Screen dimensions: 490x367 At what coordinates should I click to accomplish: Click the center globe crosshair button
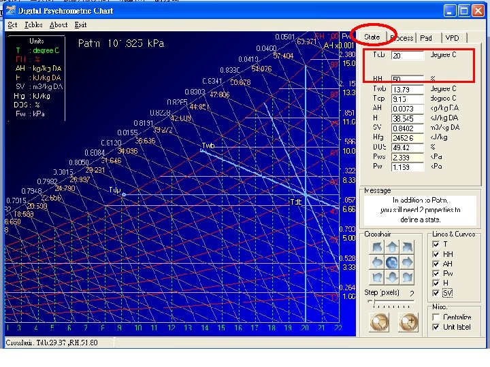[392, 262]
